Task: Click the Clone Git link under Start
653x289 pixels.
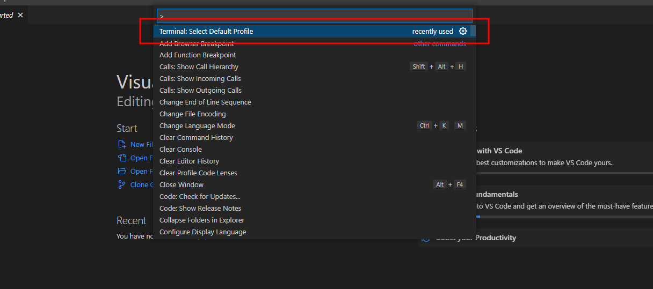Action: 142,184
